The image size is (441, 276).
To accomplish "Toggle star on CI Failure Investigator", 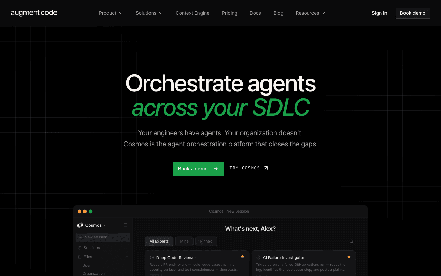I will pos(349,257).
